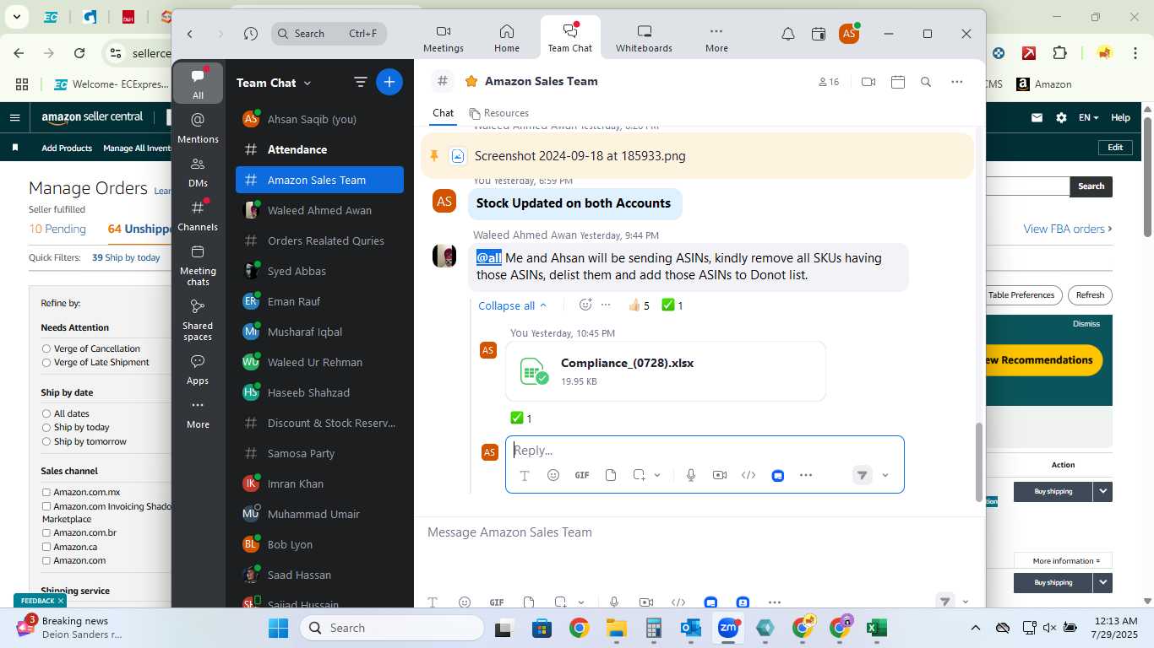Viewport: 1154px width, 648px height.
Task: Open Zoom history clock icon
Action: (251, 34)
